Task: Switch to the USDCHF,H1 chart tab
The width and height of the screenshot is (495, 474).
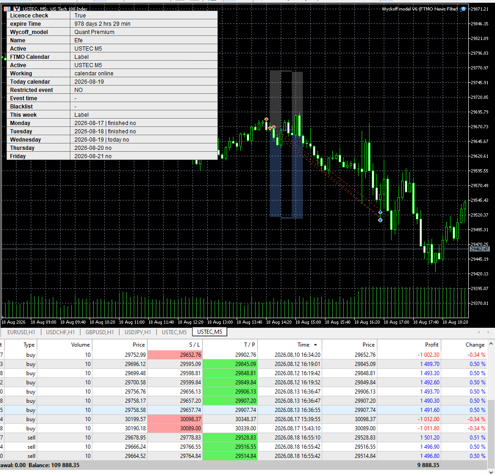Action: click(60, 332)
